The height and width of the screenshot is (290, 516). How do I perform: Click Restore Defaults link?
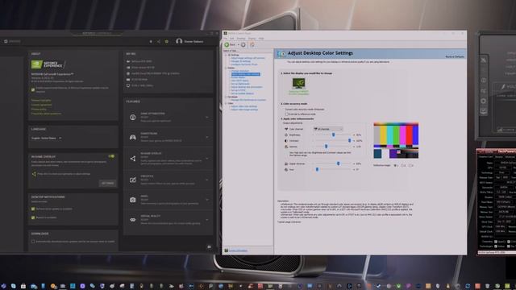coord(455,56)
